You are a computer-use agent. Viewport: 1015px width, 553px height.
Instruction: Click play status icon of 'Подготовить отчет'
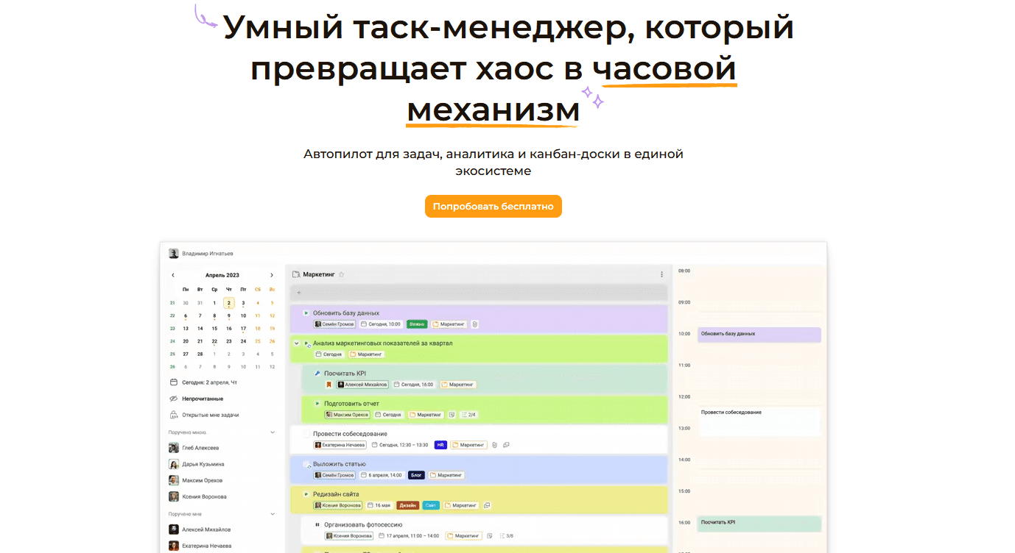[x=317, y=403]
